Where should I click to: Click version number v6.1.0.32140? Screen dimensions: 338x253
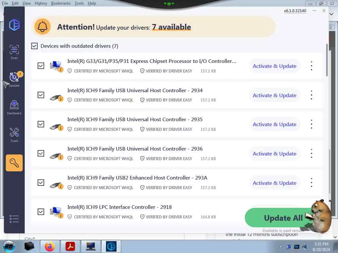295,11
